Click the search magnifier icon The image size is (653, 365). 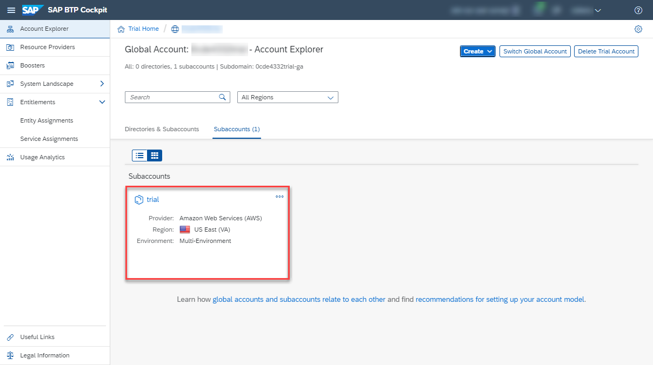coord(222,97)
